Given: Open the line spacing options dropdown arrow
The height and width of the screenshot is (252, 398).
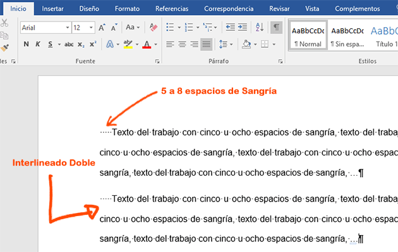Looking at the screenshot, I should [231, 45].
